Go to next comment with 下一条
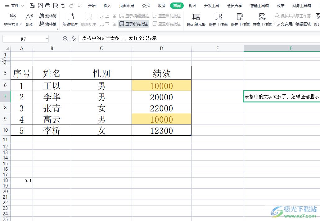Image resolution: width=320 pixels, height=221 pixels. pyautogui.click(x=108, y=24)
